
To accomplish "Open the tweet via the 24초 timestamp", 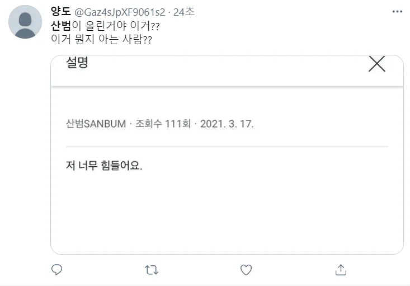I will (184, 12).
